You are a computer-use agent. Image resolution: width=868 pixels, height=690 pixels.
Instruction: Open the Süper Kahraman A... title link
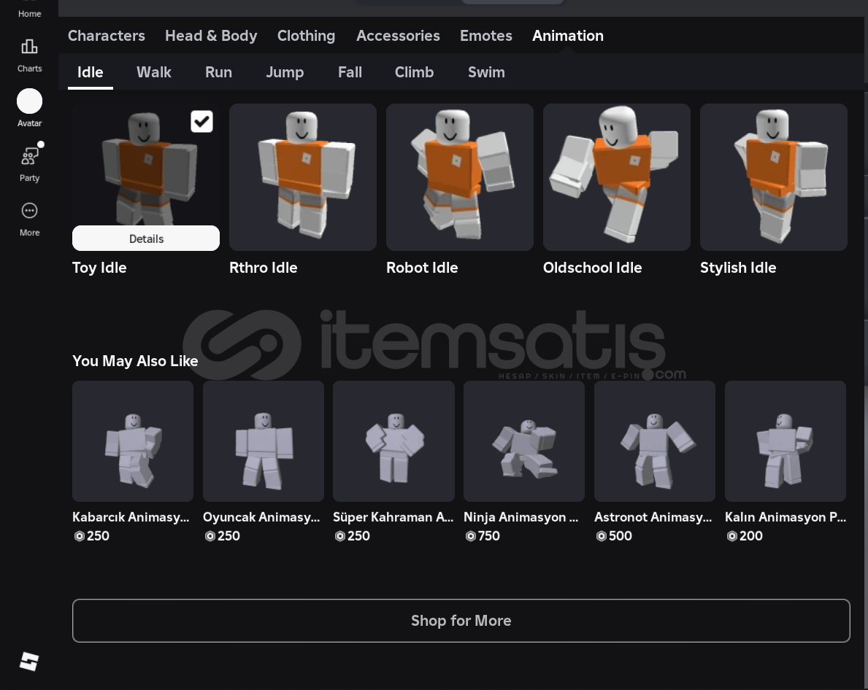393,517
